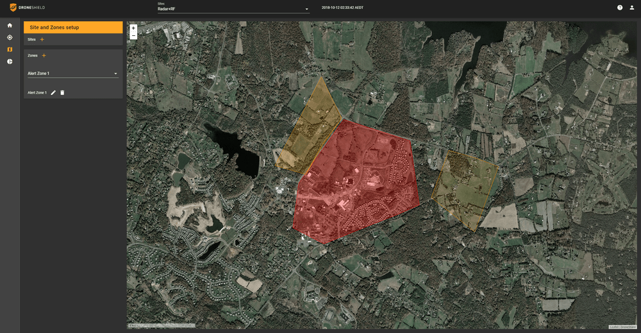
Task: Edit Alert Zone 1 with pencil icon
Action: click(x=53, y=93)
